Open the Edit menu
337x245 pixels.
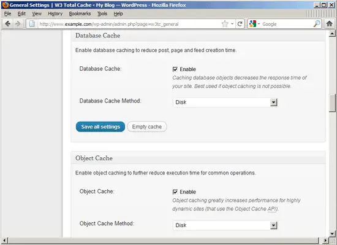(x=21, y=14)
